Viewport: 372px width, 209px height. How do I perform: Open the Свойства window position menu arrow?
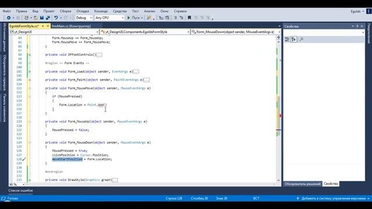[353, 26]
